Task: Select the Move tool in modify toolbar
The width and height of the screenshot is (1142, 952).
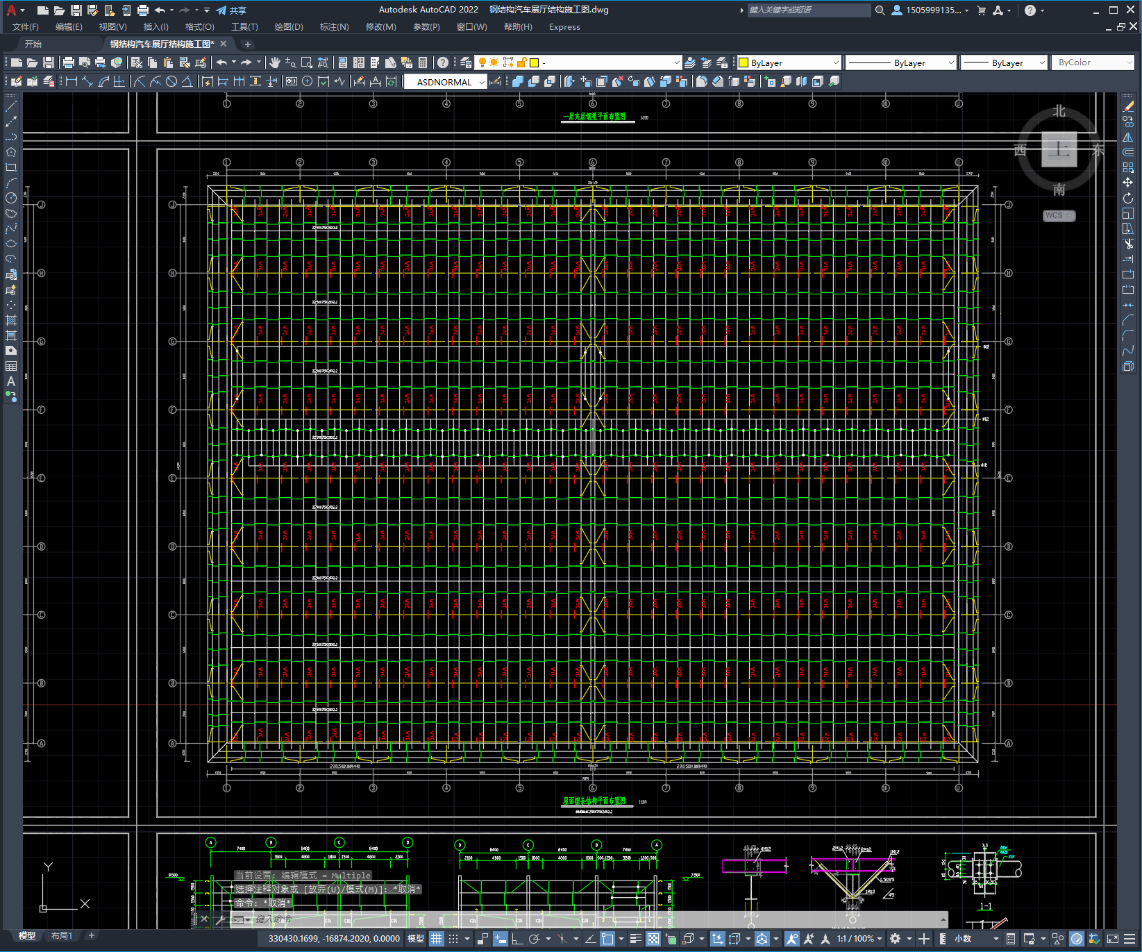Action: 1128,183
